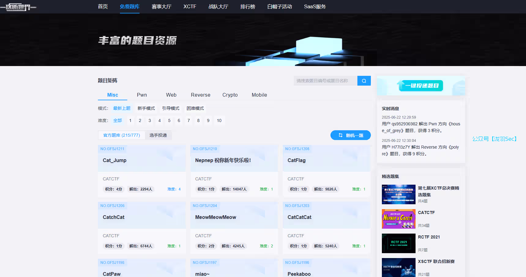
Task: Choose difficulty level 10 filter
Action: pyautogui.click(x=219, y=120)
